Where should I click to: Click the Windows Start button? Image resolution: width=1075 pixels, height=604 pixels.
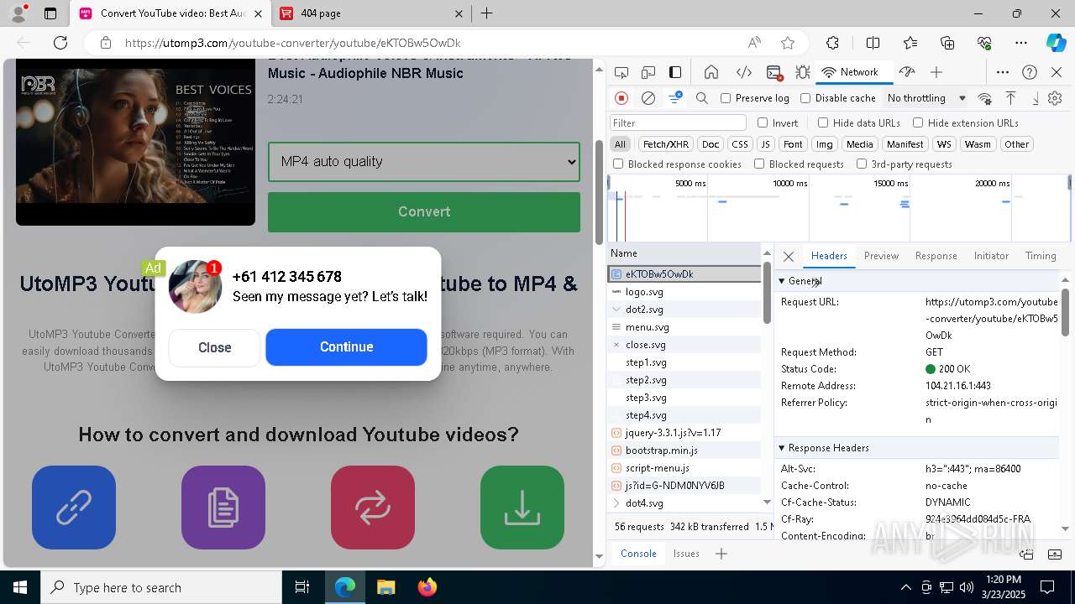[x=20, y=587]
